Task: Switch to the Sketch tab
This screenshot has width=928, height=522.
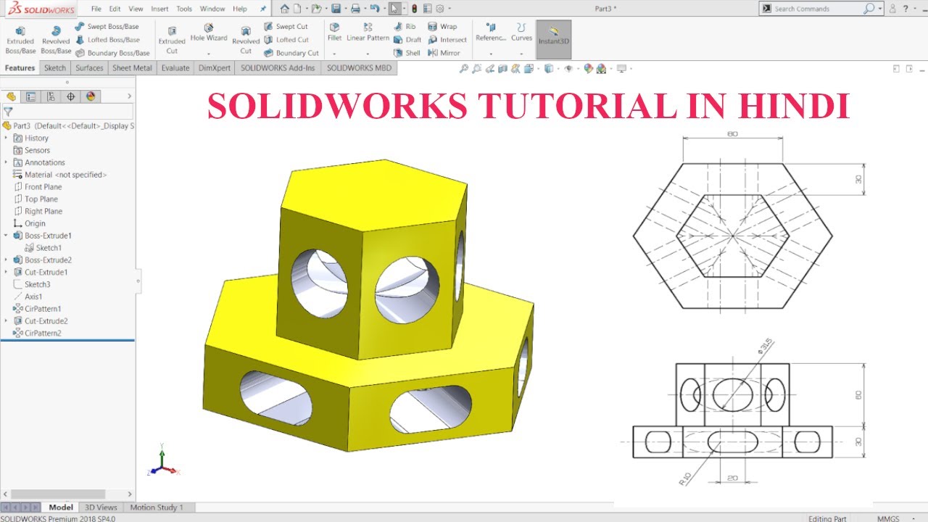Action: 55,68
